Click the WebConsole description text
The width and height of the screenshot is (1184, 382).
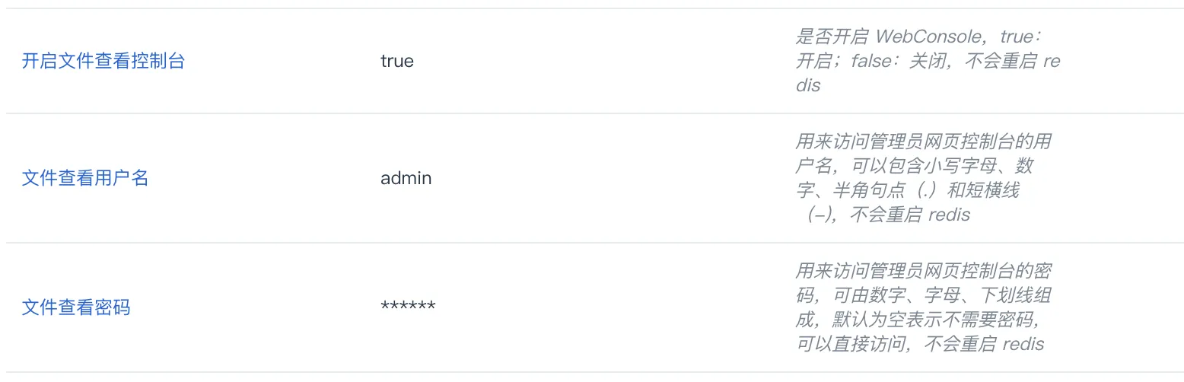(x=928, y=61)
